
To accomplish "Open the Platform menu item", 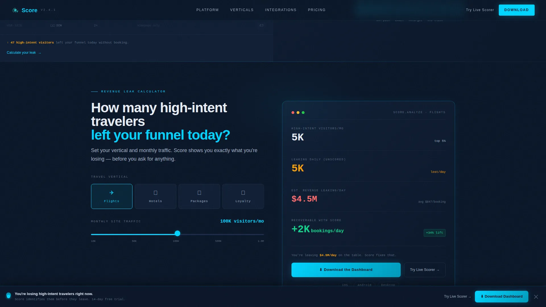I will click(x=207, y=10).
